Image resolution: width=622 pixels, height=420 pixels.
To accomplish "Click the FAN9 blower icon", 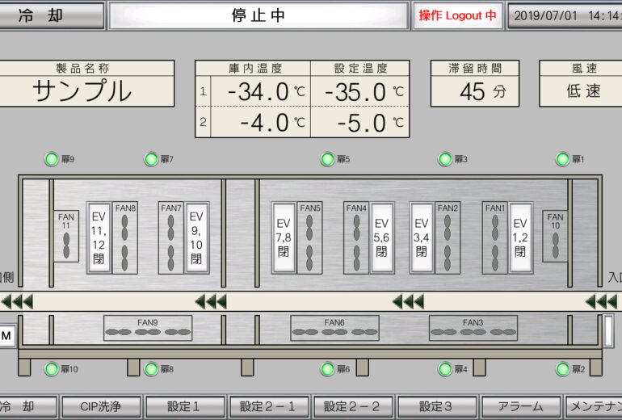I will pyautogui.click(x=148, y=328).
